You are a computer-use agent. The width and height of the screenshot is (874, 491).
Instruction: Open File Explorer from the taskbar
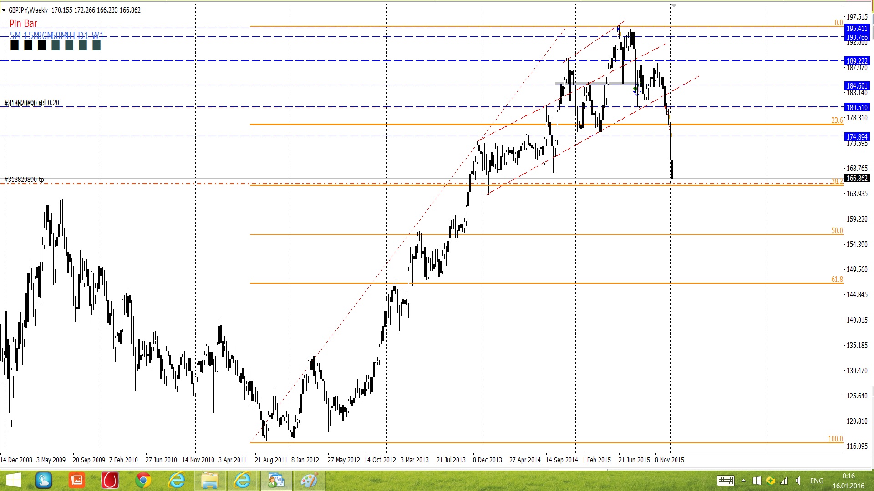pyautogui.click(x=209, y=481)
